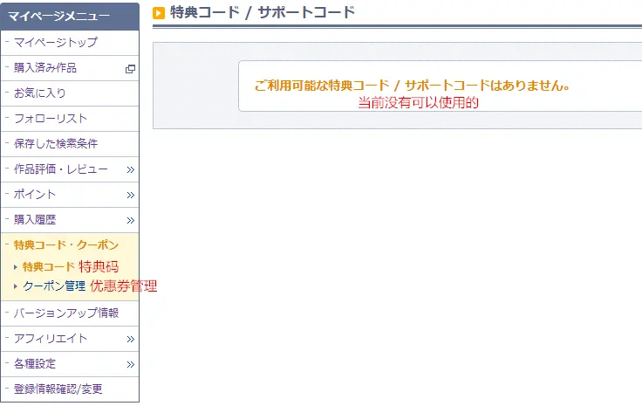Viewport: 642px width, 406px height.
Task: Select 特典コード submenu link
Action: point(49,267)
